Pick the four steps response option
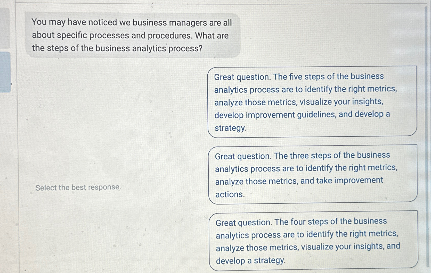This screenshot has width=431, height=273. [x=313, y=241]
